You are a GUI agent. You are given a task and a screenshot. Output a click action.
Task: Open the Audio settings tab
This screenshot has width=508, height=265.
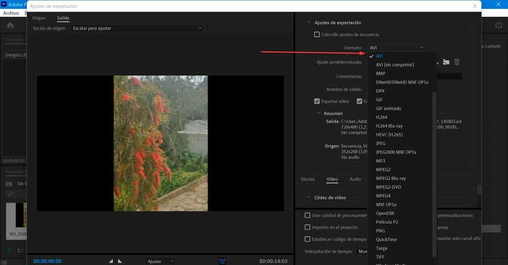pos(355,179)
